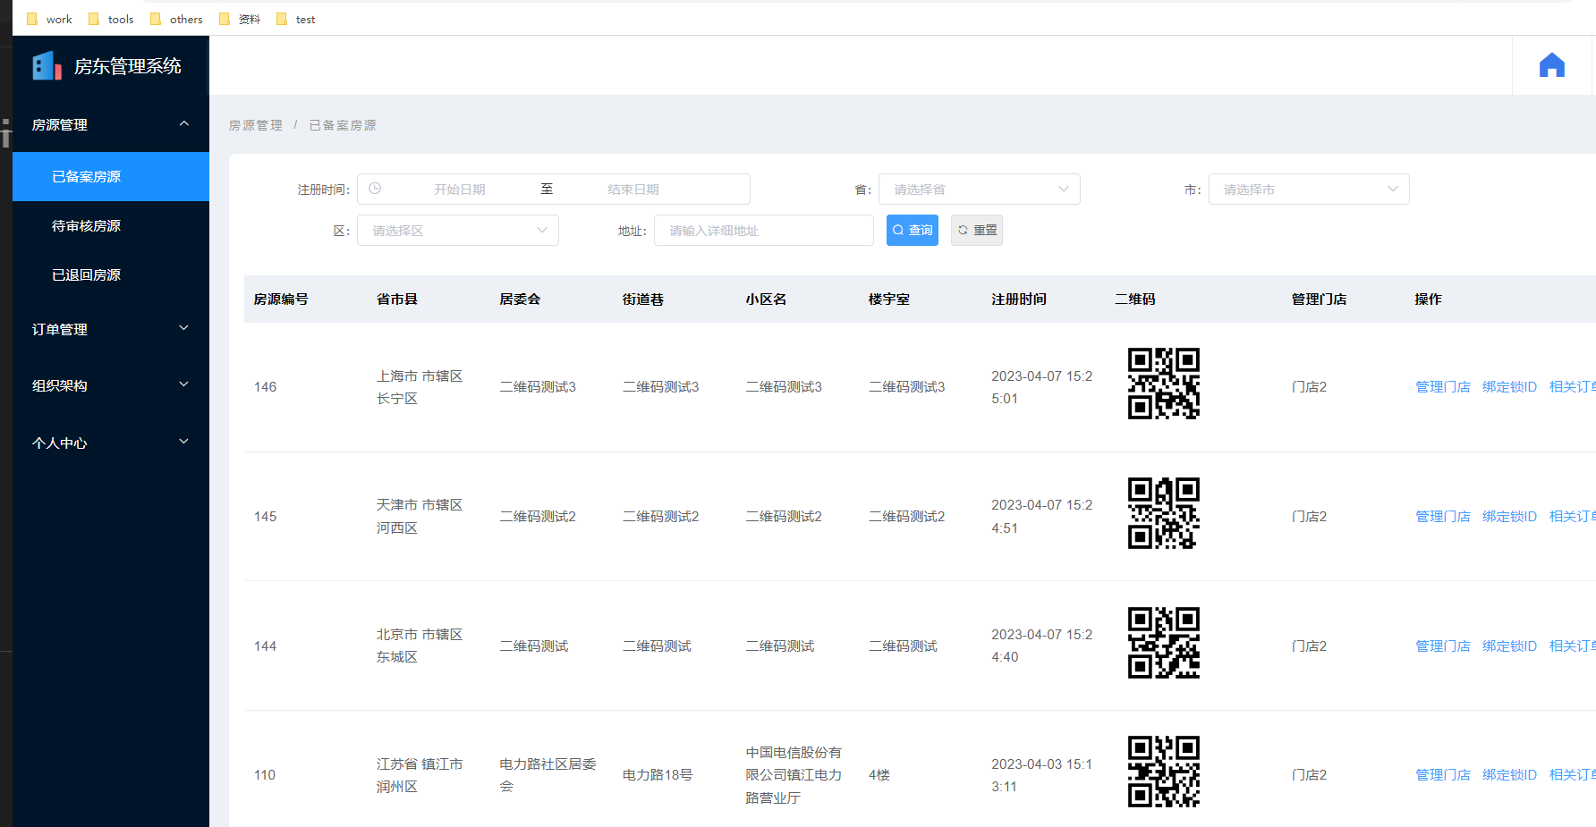
Task: Select 已备案房源 in sidebar
Action: pyautogui.click(x=111, y=176)
